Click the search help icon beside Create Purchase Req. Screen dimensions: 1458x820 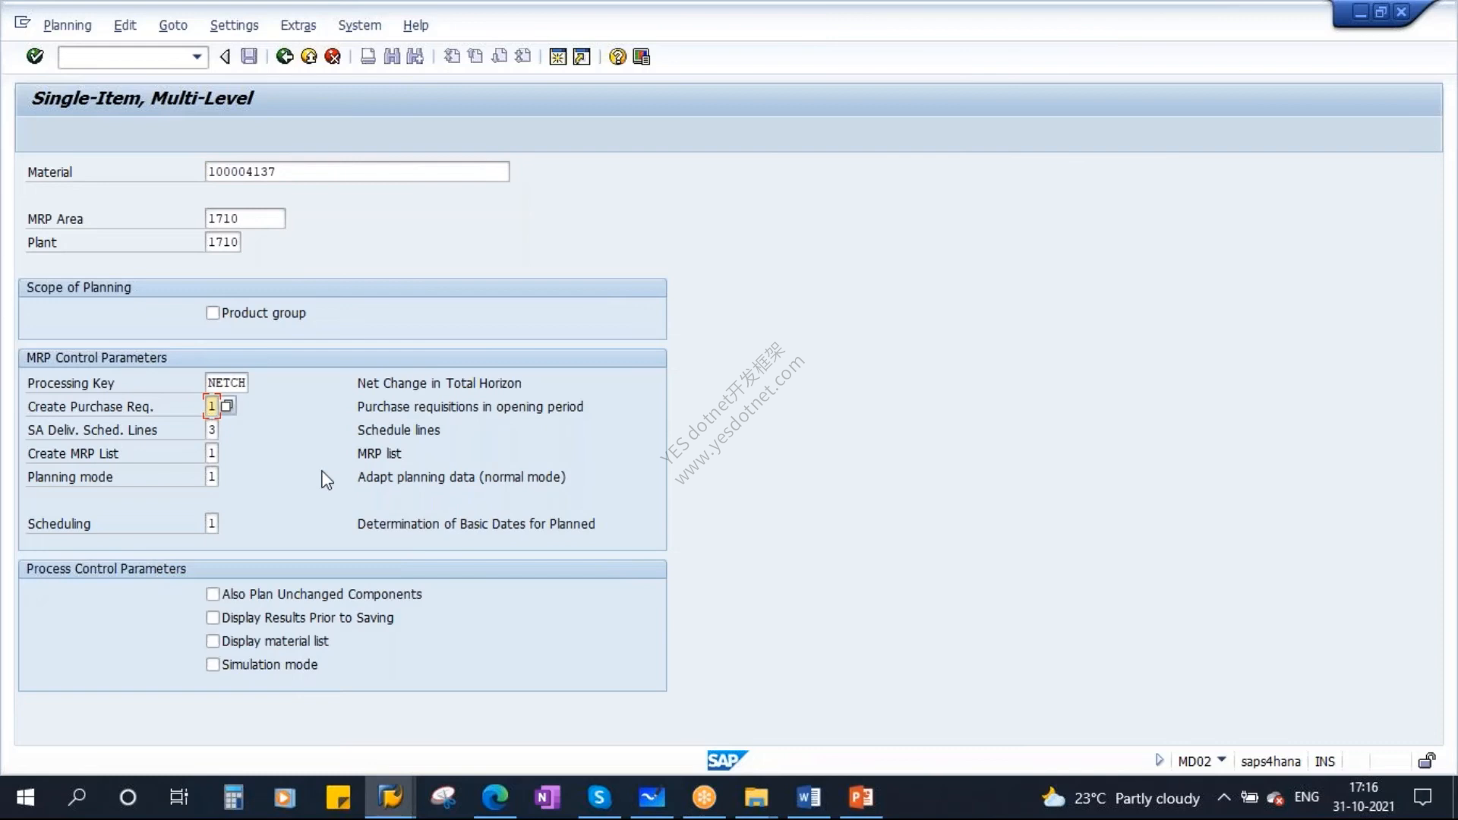coord(227,406)
